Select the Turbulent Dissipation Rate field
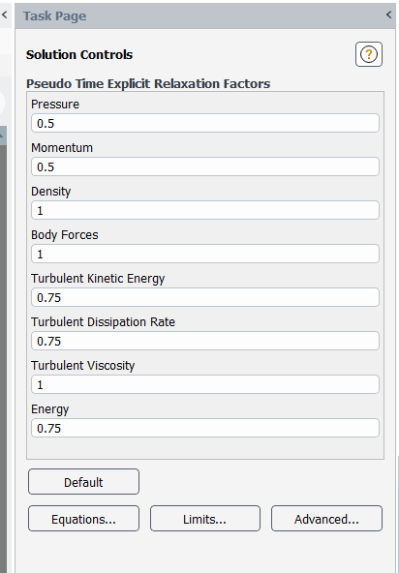This screenshot has height=573, width=399. [x=205, y=341]
